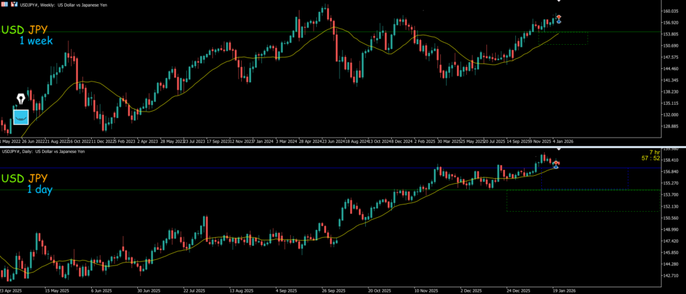Screen dimensions: 686x294
Task: Click the flag icon in weekly chart header
Action: (4, 4)
